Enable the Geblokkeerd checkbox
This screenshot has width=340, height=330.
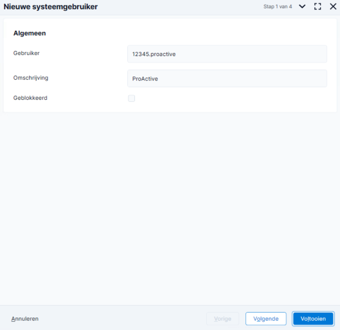pyautogui.click(x=132, y=98)
